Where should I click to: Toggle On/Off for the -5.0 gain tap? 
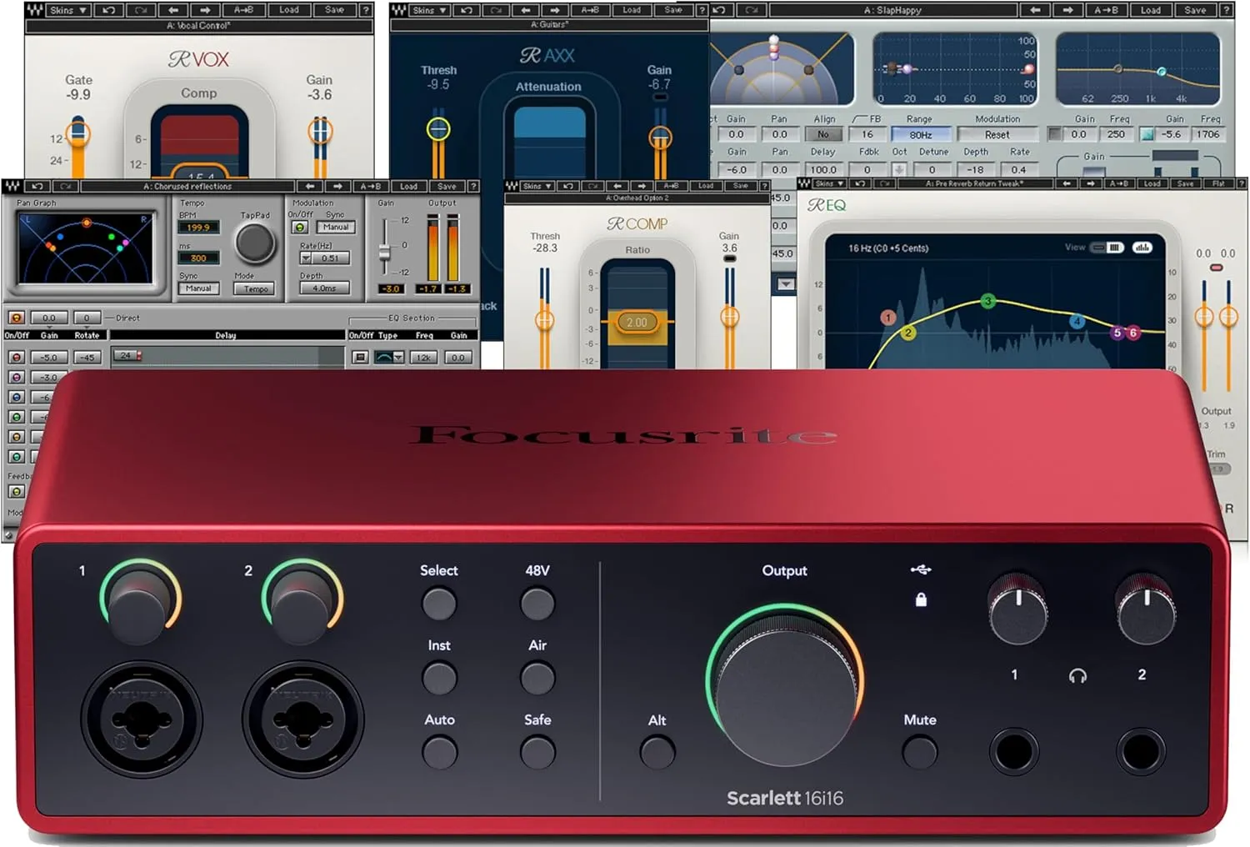point(16,357)
